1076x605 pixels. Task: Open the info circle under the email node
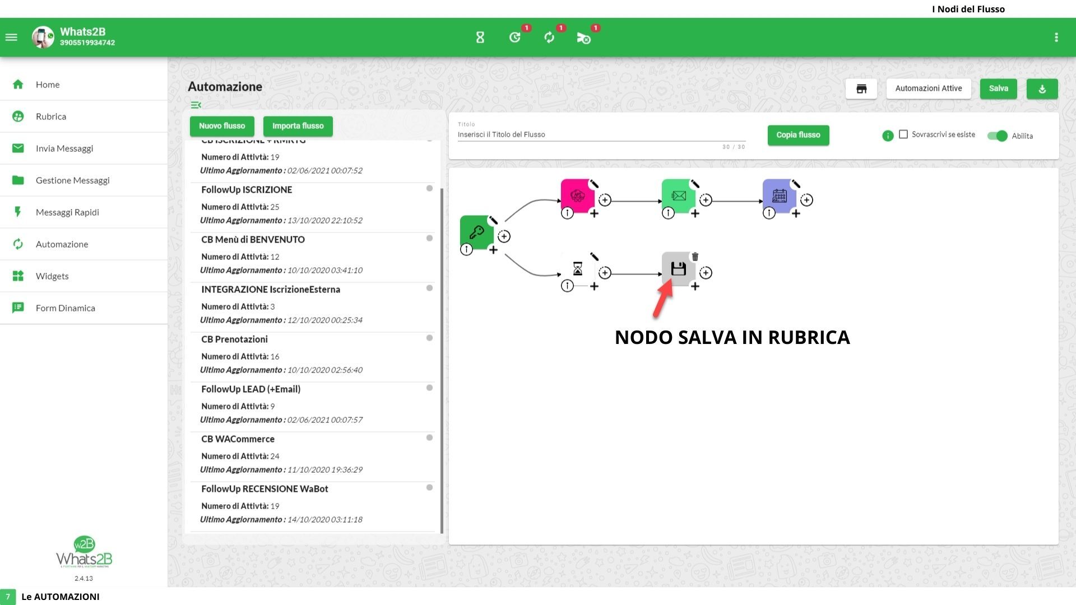668,213
